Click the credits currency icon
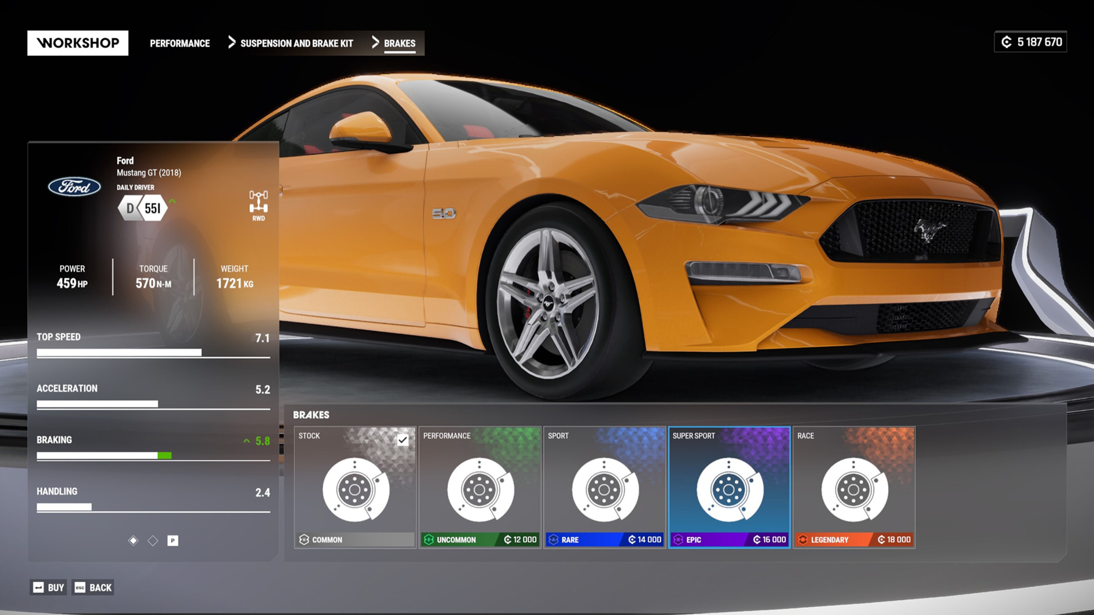Viewport: 1094px width, 615px height. tap(1006, 42)
